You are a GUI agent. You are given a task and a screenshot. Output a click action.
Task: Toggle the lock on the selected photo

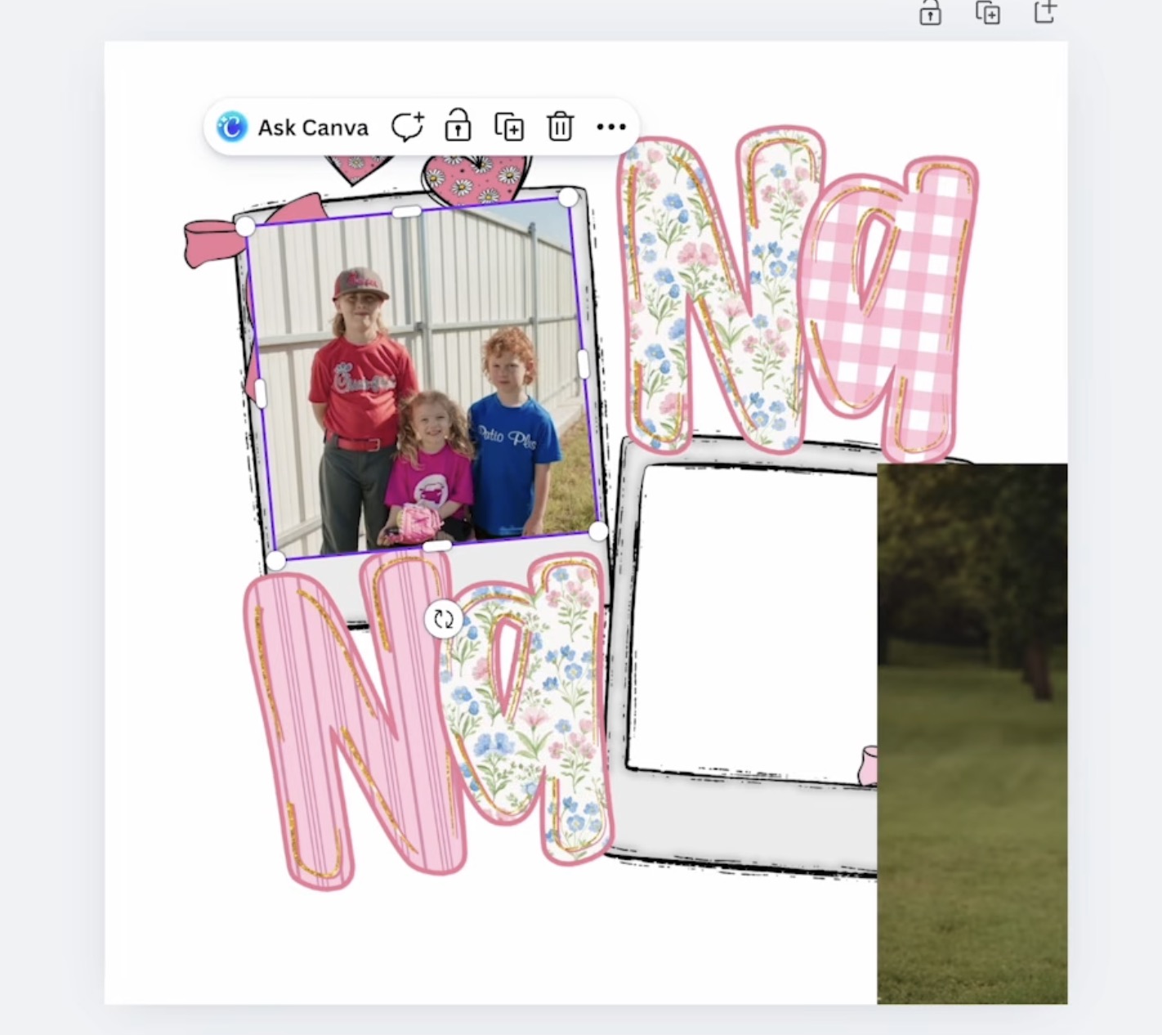pyautogui.click(x=458, y=127)
